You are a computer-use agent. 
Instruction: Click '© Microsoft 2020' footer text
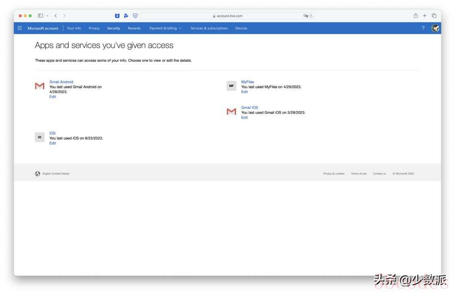403,174
